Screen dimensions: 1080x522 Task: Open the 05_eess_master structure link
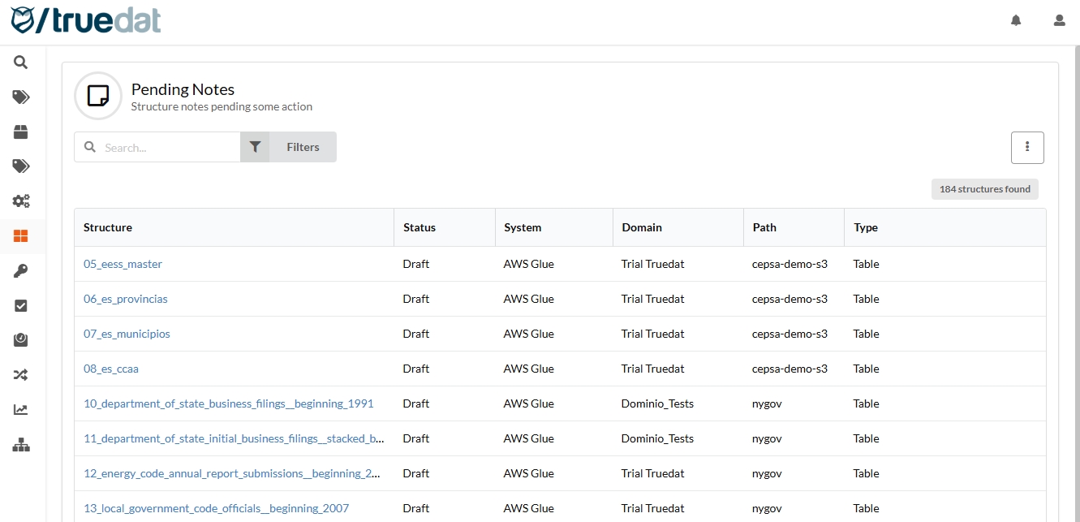(123, 264)
